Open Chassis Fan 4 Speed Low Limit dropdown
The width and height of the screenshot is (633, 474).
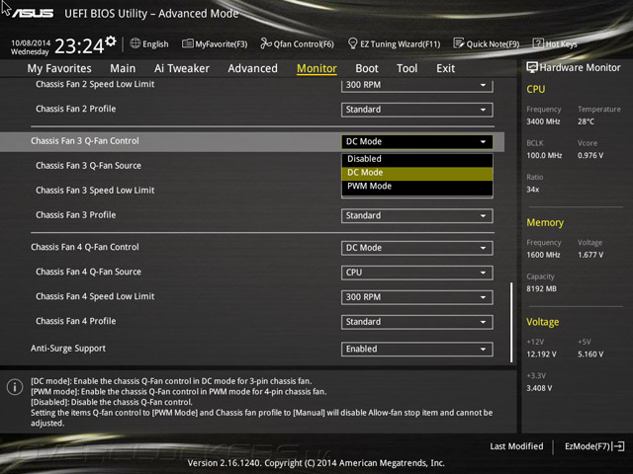click(417, 297)
